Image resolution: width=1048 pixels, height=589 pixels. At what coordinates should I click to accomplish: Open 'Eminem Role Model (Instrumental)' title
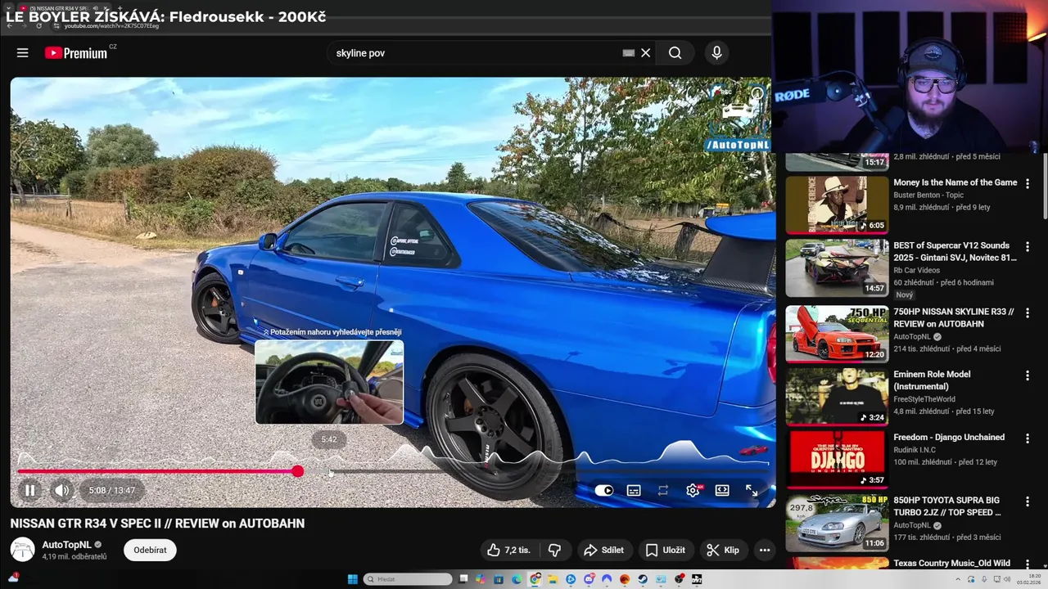[932, 380]
